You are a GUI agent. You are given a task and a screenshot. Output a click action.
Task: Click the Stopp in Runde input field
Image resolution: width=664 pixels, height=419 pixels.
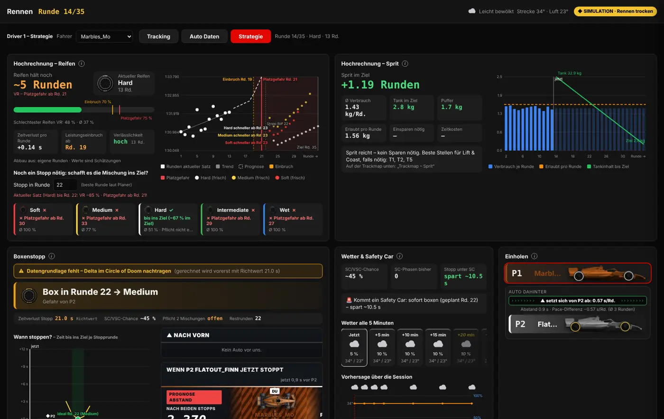tap(65, 184)
